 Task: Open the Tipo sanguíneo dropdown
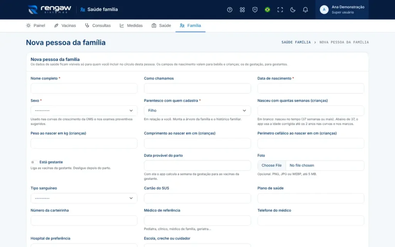click(84, 198)
